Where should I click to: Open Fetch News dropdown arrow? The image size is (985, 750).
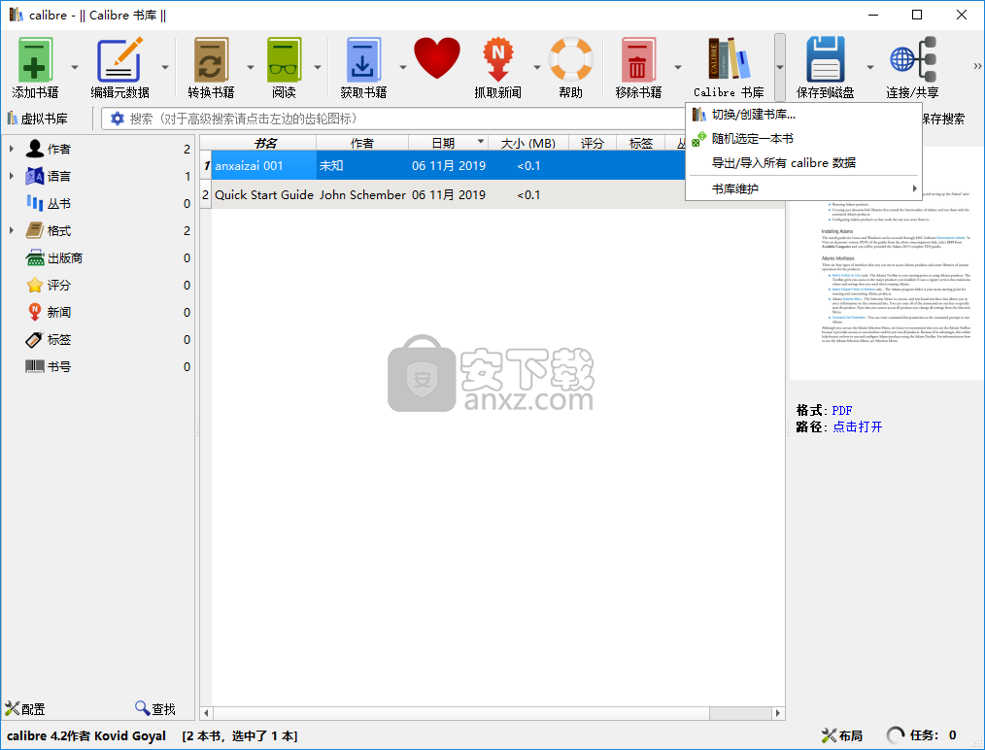(x=537, y=67)
